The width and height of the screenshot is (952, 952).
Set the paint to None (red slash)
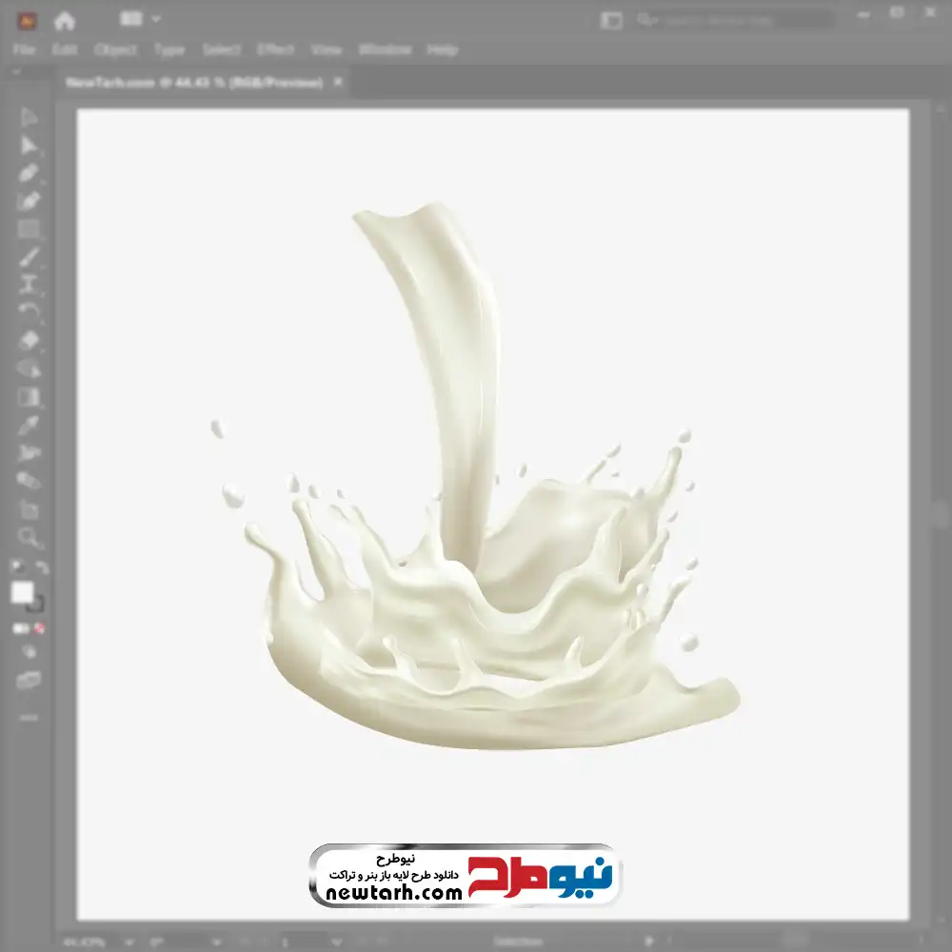pyautogui.click(x=41, y=628)
